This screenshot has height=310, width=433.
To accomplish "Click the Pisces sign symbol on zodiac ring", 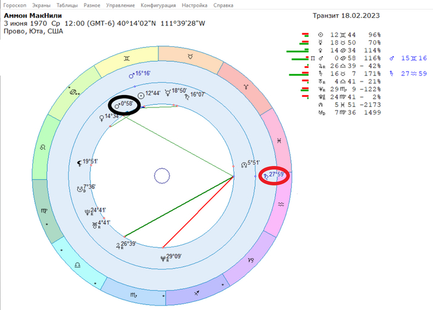I will (279, 141).
